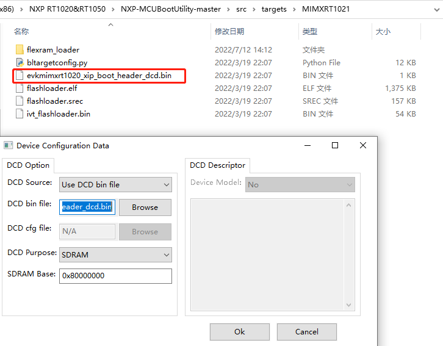Open the flexram_loader folder icon
Image resolution: width=443 pixels, height=346 pixels.
point(20,49)
